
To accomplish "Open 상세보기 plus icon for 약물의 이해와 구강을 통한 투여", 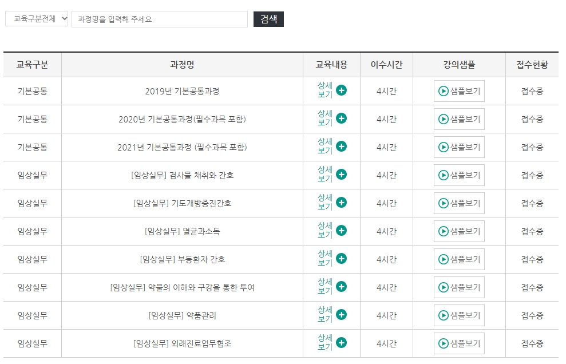I will pos(341,287).
